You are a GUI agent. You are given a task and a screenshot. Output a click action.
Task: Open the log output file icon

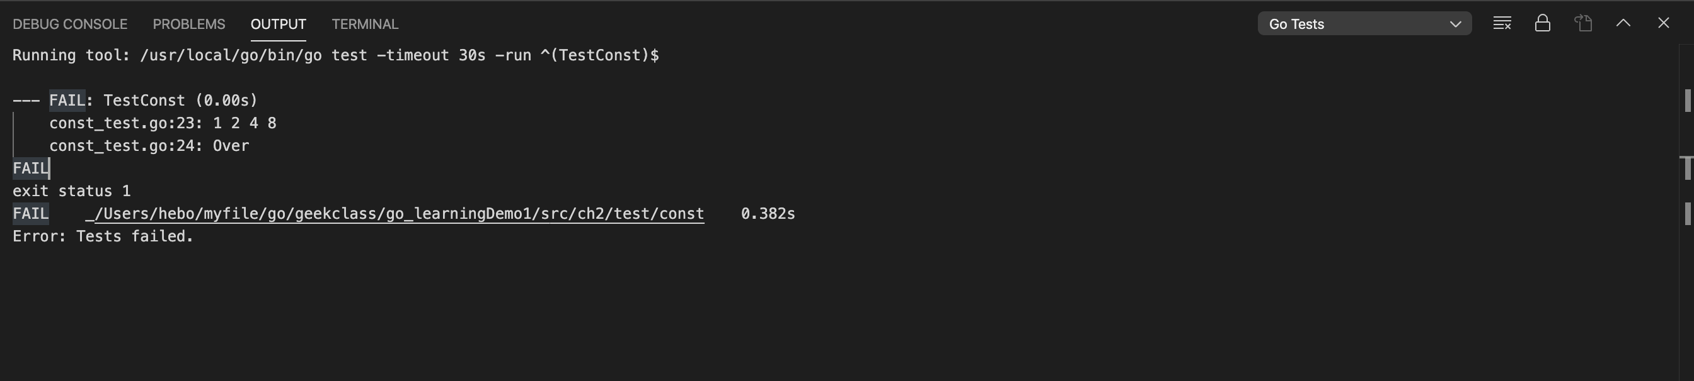1584,24
